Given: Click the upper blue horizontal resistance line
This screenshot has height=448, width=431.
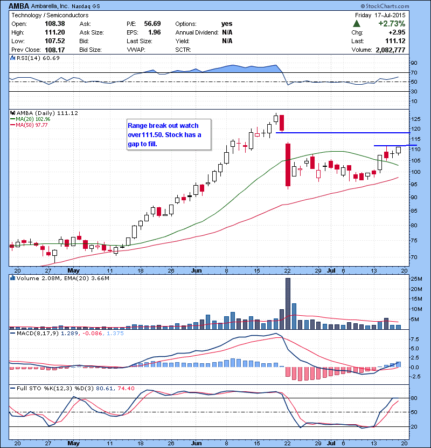Looking at the screenshot, I should coord(343,133).
